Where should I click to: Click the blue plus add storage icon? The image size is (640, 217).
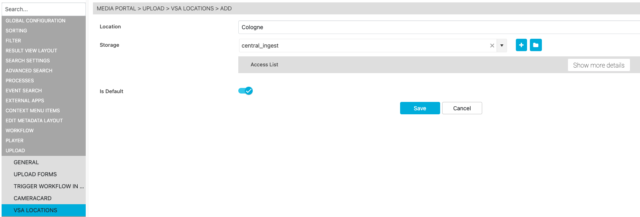click(x=521, y=45)
